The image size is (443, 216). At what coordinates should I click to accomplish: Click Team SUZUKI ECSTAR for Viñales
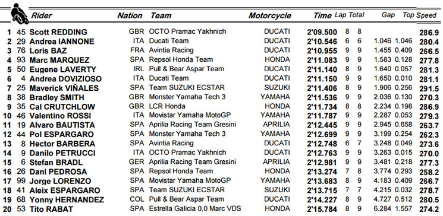tap(187, 87)
